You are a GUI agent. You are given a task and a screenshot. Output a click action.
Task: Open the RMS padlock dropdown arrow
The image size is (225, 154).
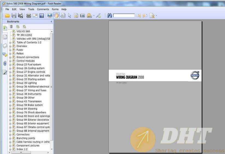(94, 16)
